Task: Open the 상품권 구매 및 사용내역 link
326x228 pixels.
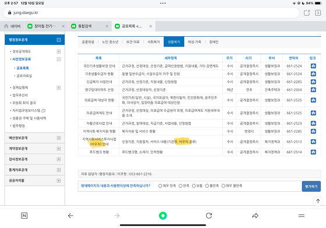Action: tap(29, 118)
